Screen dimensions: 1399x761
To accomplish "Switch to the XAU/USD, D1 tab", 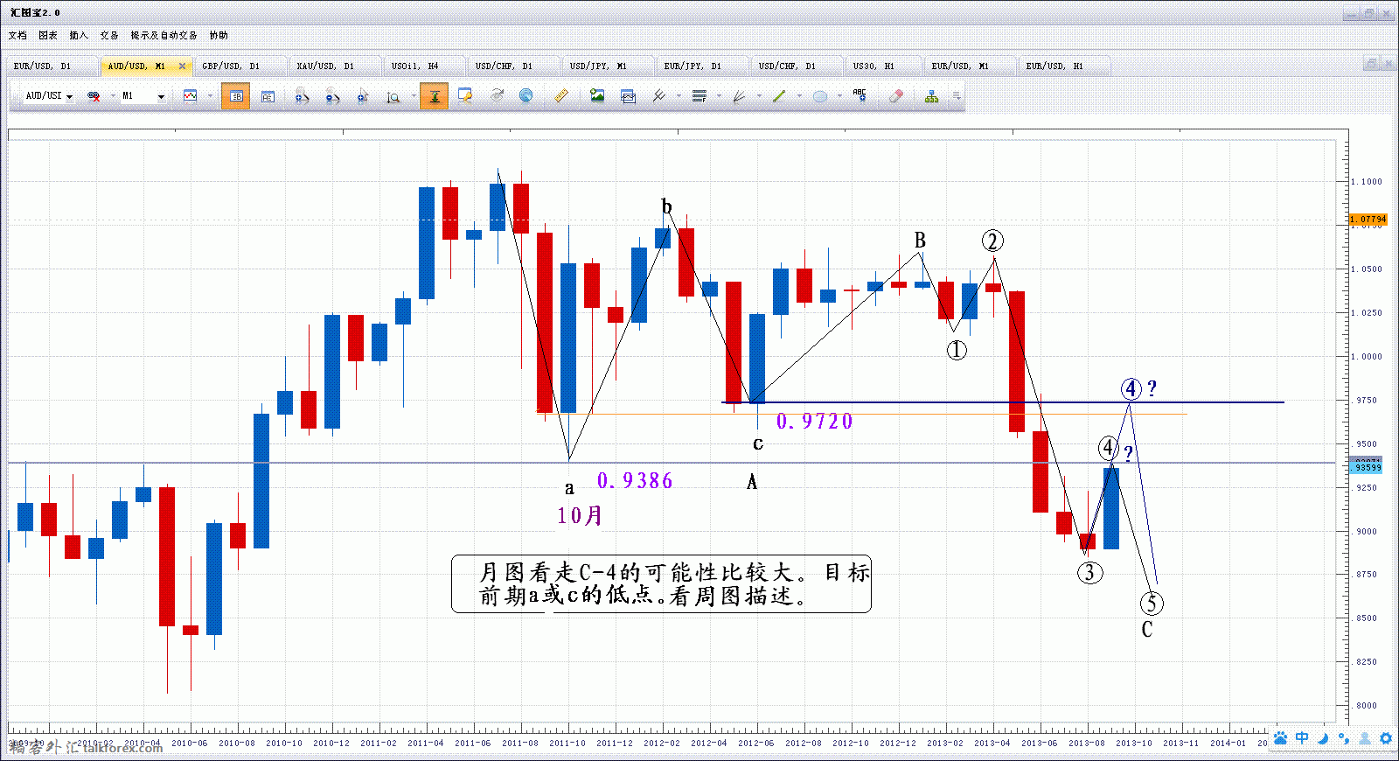I will 334,66.
